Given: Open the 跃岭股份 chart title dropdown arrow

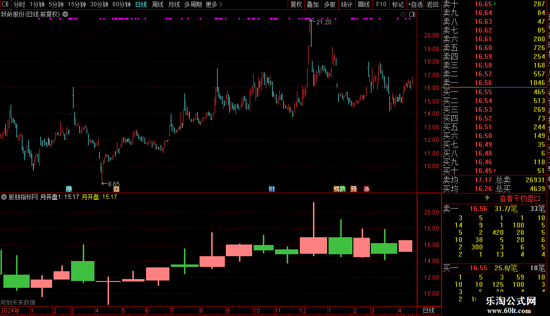Looking at the screenshot, I should 65,14.
